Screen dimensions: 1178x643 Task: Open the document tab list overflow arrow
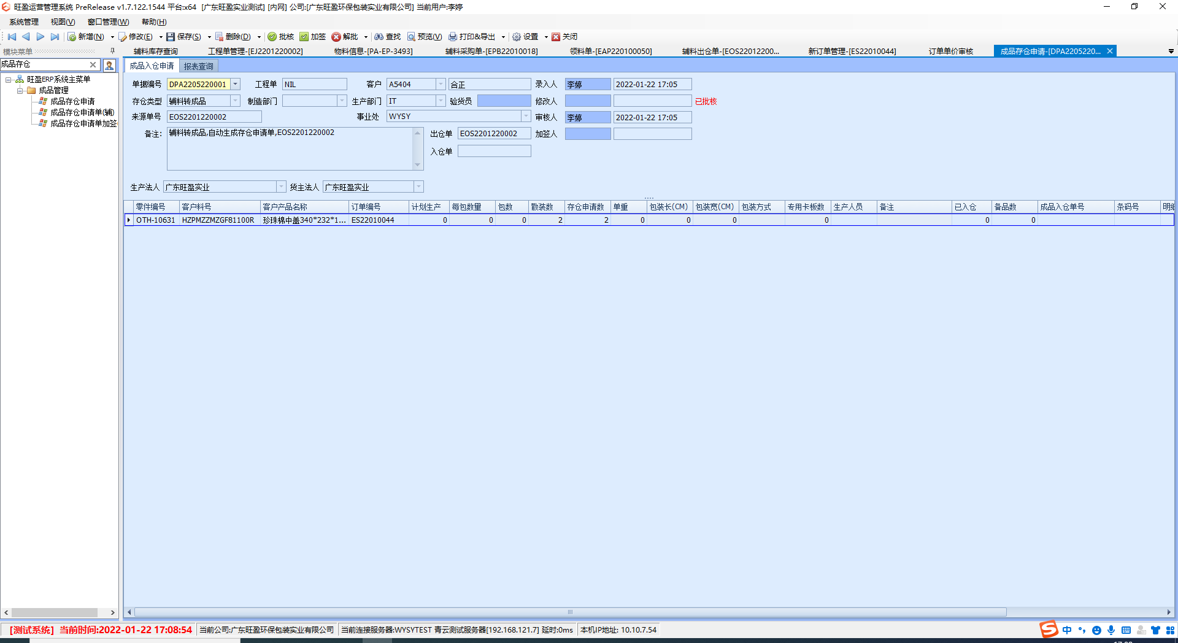point(1171,52)
